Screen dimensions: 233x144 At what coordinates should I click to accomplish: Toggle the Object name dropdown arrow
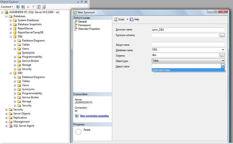click(223, 66)
